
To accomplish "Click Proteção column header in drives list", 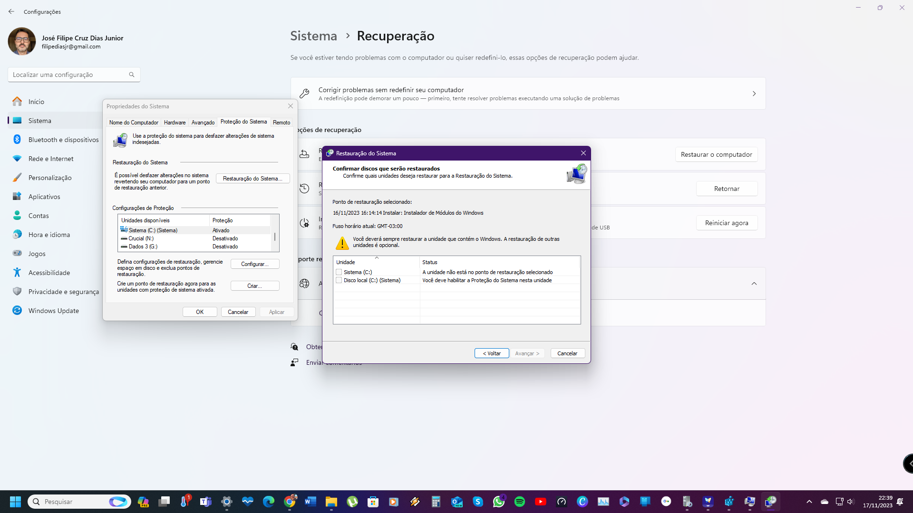I will (240, 220).
